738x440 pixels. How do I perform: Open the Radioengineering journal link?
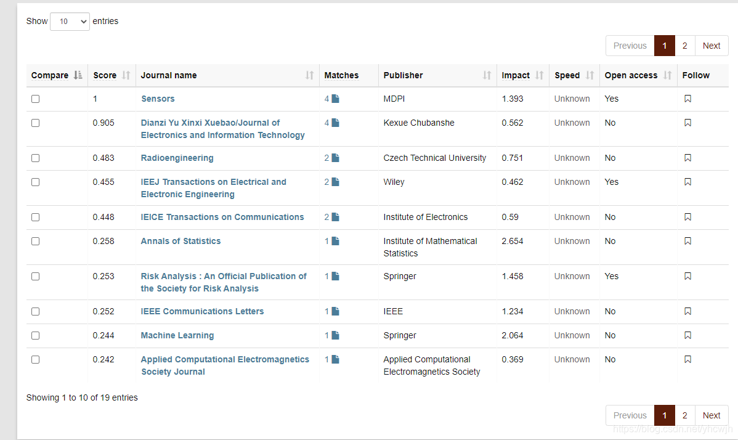point(177,158)
